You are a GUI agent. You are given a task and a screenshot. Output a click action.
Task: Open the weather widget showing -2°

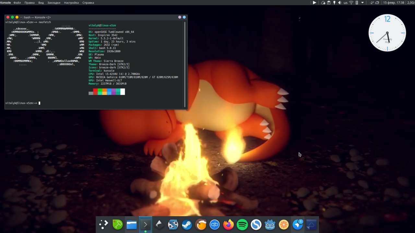click(374, 3)
